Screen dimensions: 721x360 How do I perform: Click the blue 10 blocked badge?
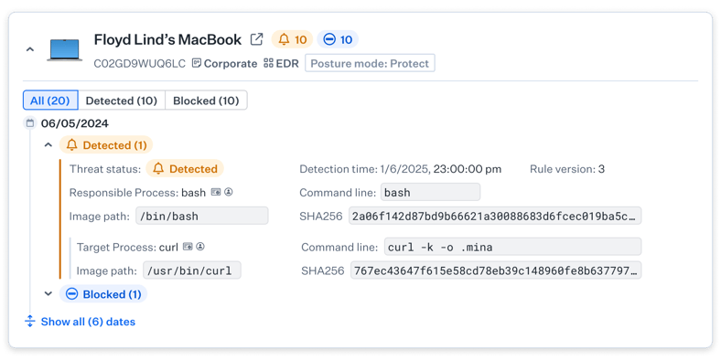338,39
